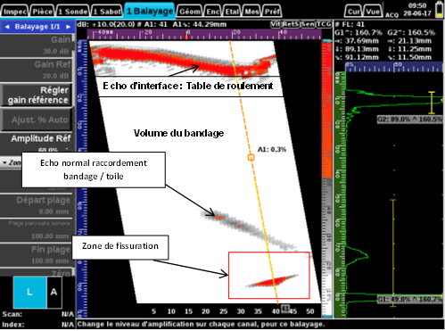Expand the Zone section triangle

pos(4,162)
